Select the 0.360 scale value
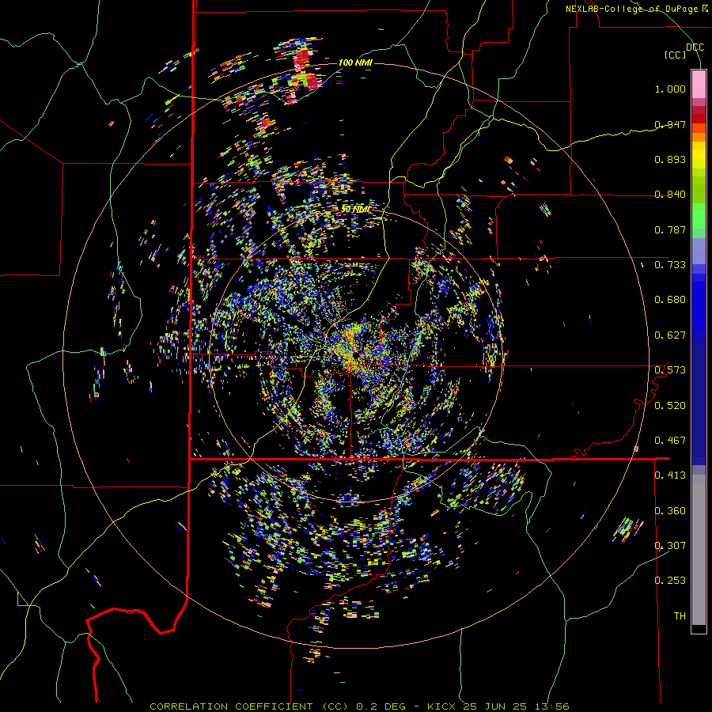712x712 pixels. (670, 510)
